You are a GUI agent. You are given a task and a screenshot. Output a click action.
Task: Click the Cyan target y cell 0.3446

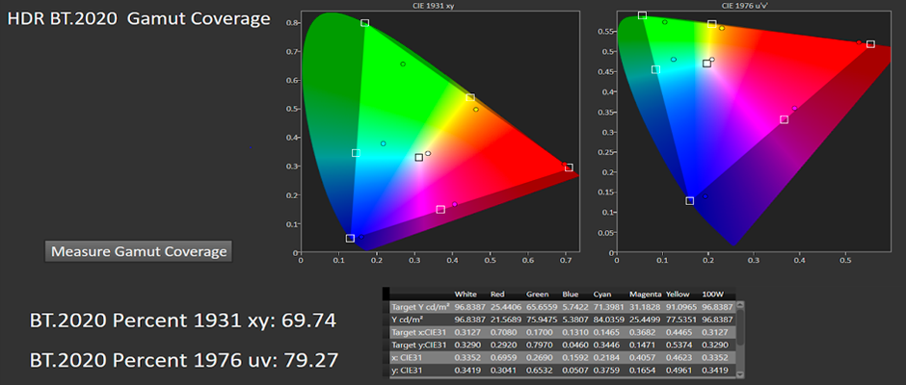click(x=606, y=346)
